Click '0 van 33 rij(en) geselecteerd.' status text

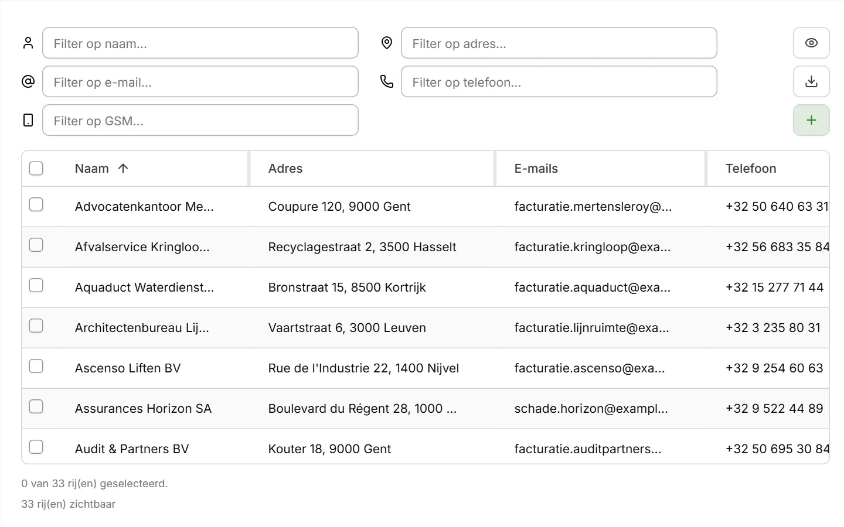[94, 484]
